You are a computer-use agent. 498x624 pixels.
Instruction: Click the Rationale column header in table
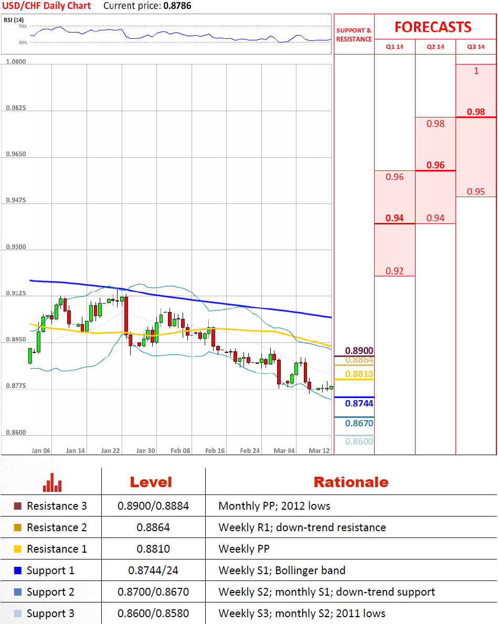click(351, 482)
